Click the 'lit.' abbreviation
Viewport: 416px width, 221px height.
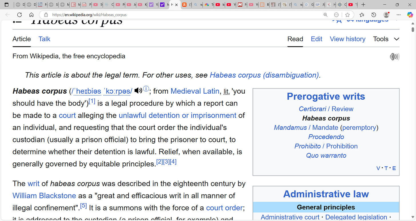pyautogui.click(x=227, y=91)
